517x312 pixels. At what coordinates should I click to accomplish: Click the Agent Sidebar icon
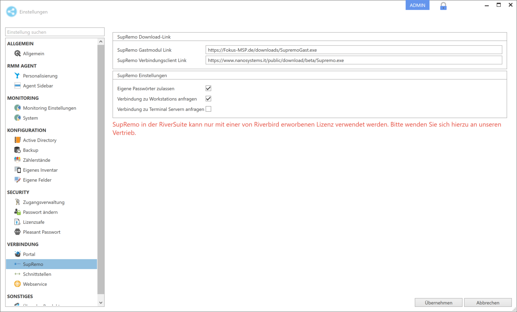coord(17,85)
